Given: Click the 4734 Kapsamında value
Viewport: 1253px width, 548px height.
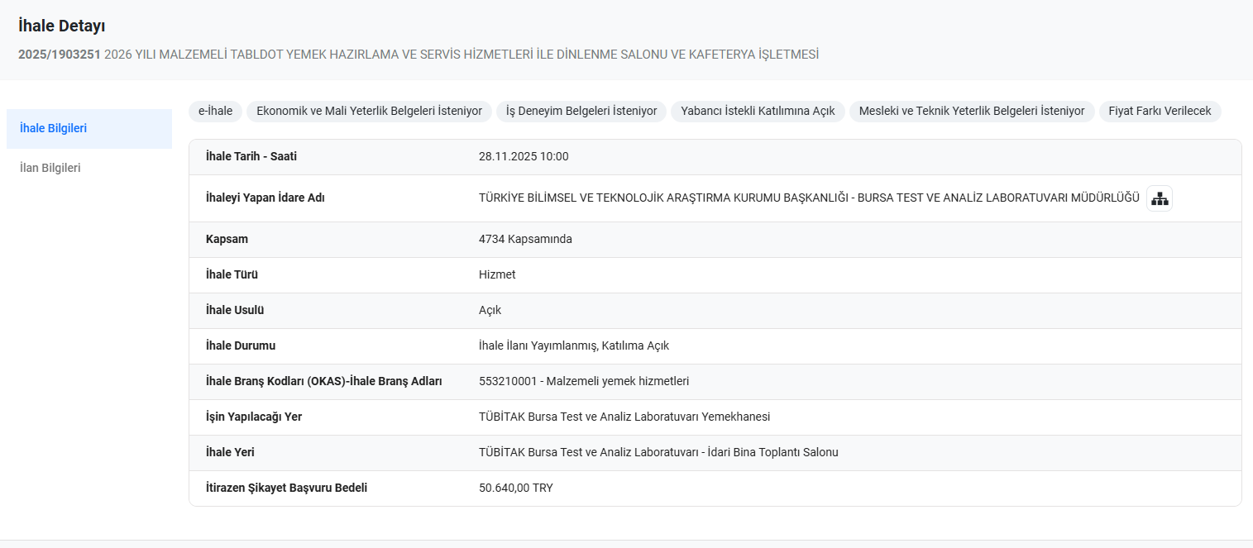Looking at the screenshot, I should pos(525,239).
